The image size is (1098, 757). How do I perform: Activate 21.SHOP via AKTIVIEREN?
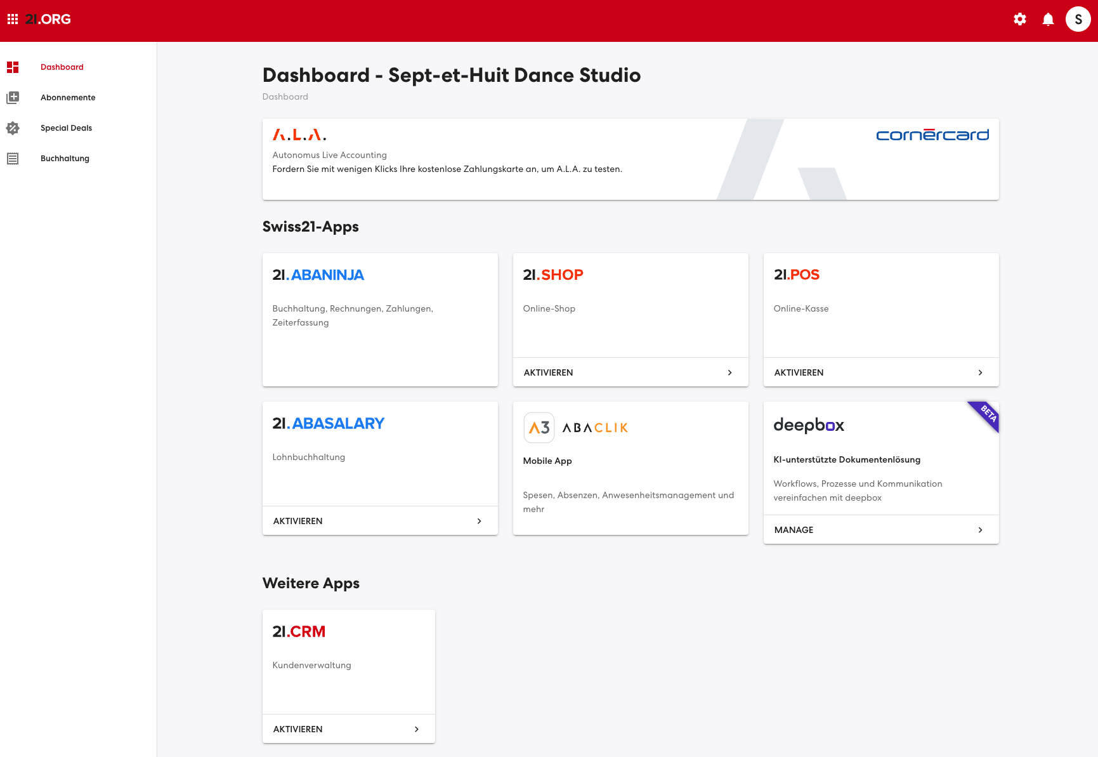coord(548,372)
